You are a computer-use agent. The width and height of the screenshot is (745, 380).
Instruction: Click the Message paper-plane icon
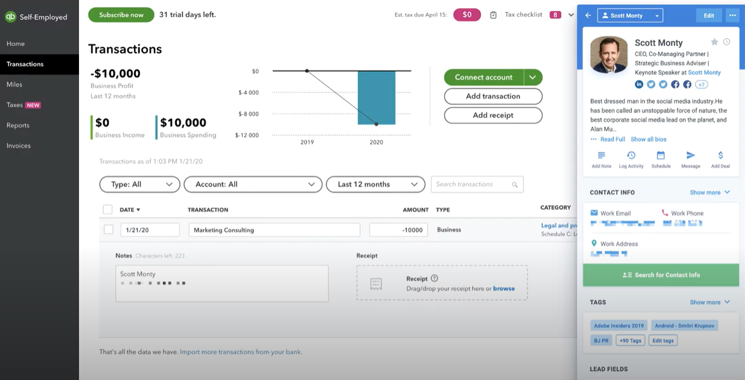pyautogui.click(x=690, y=155)
